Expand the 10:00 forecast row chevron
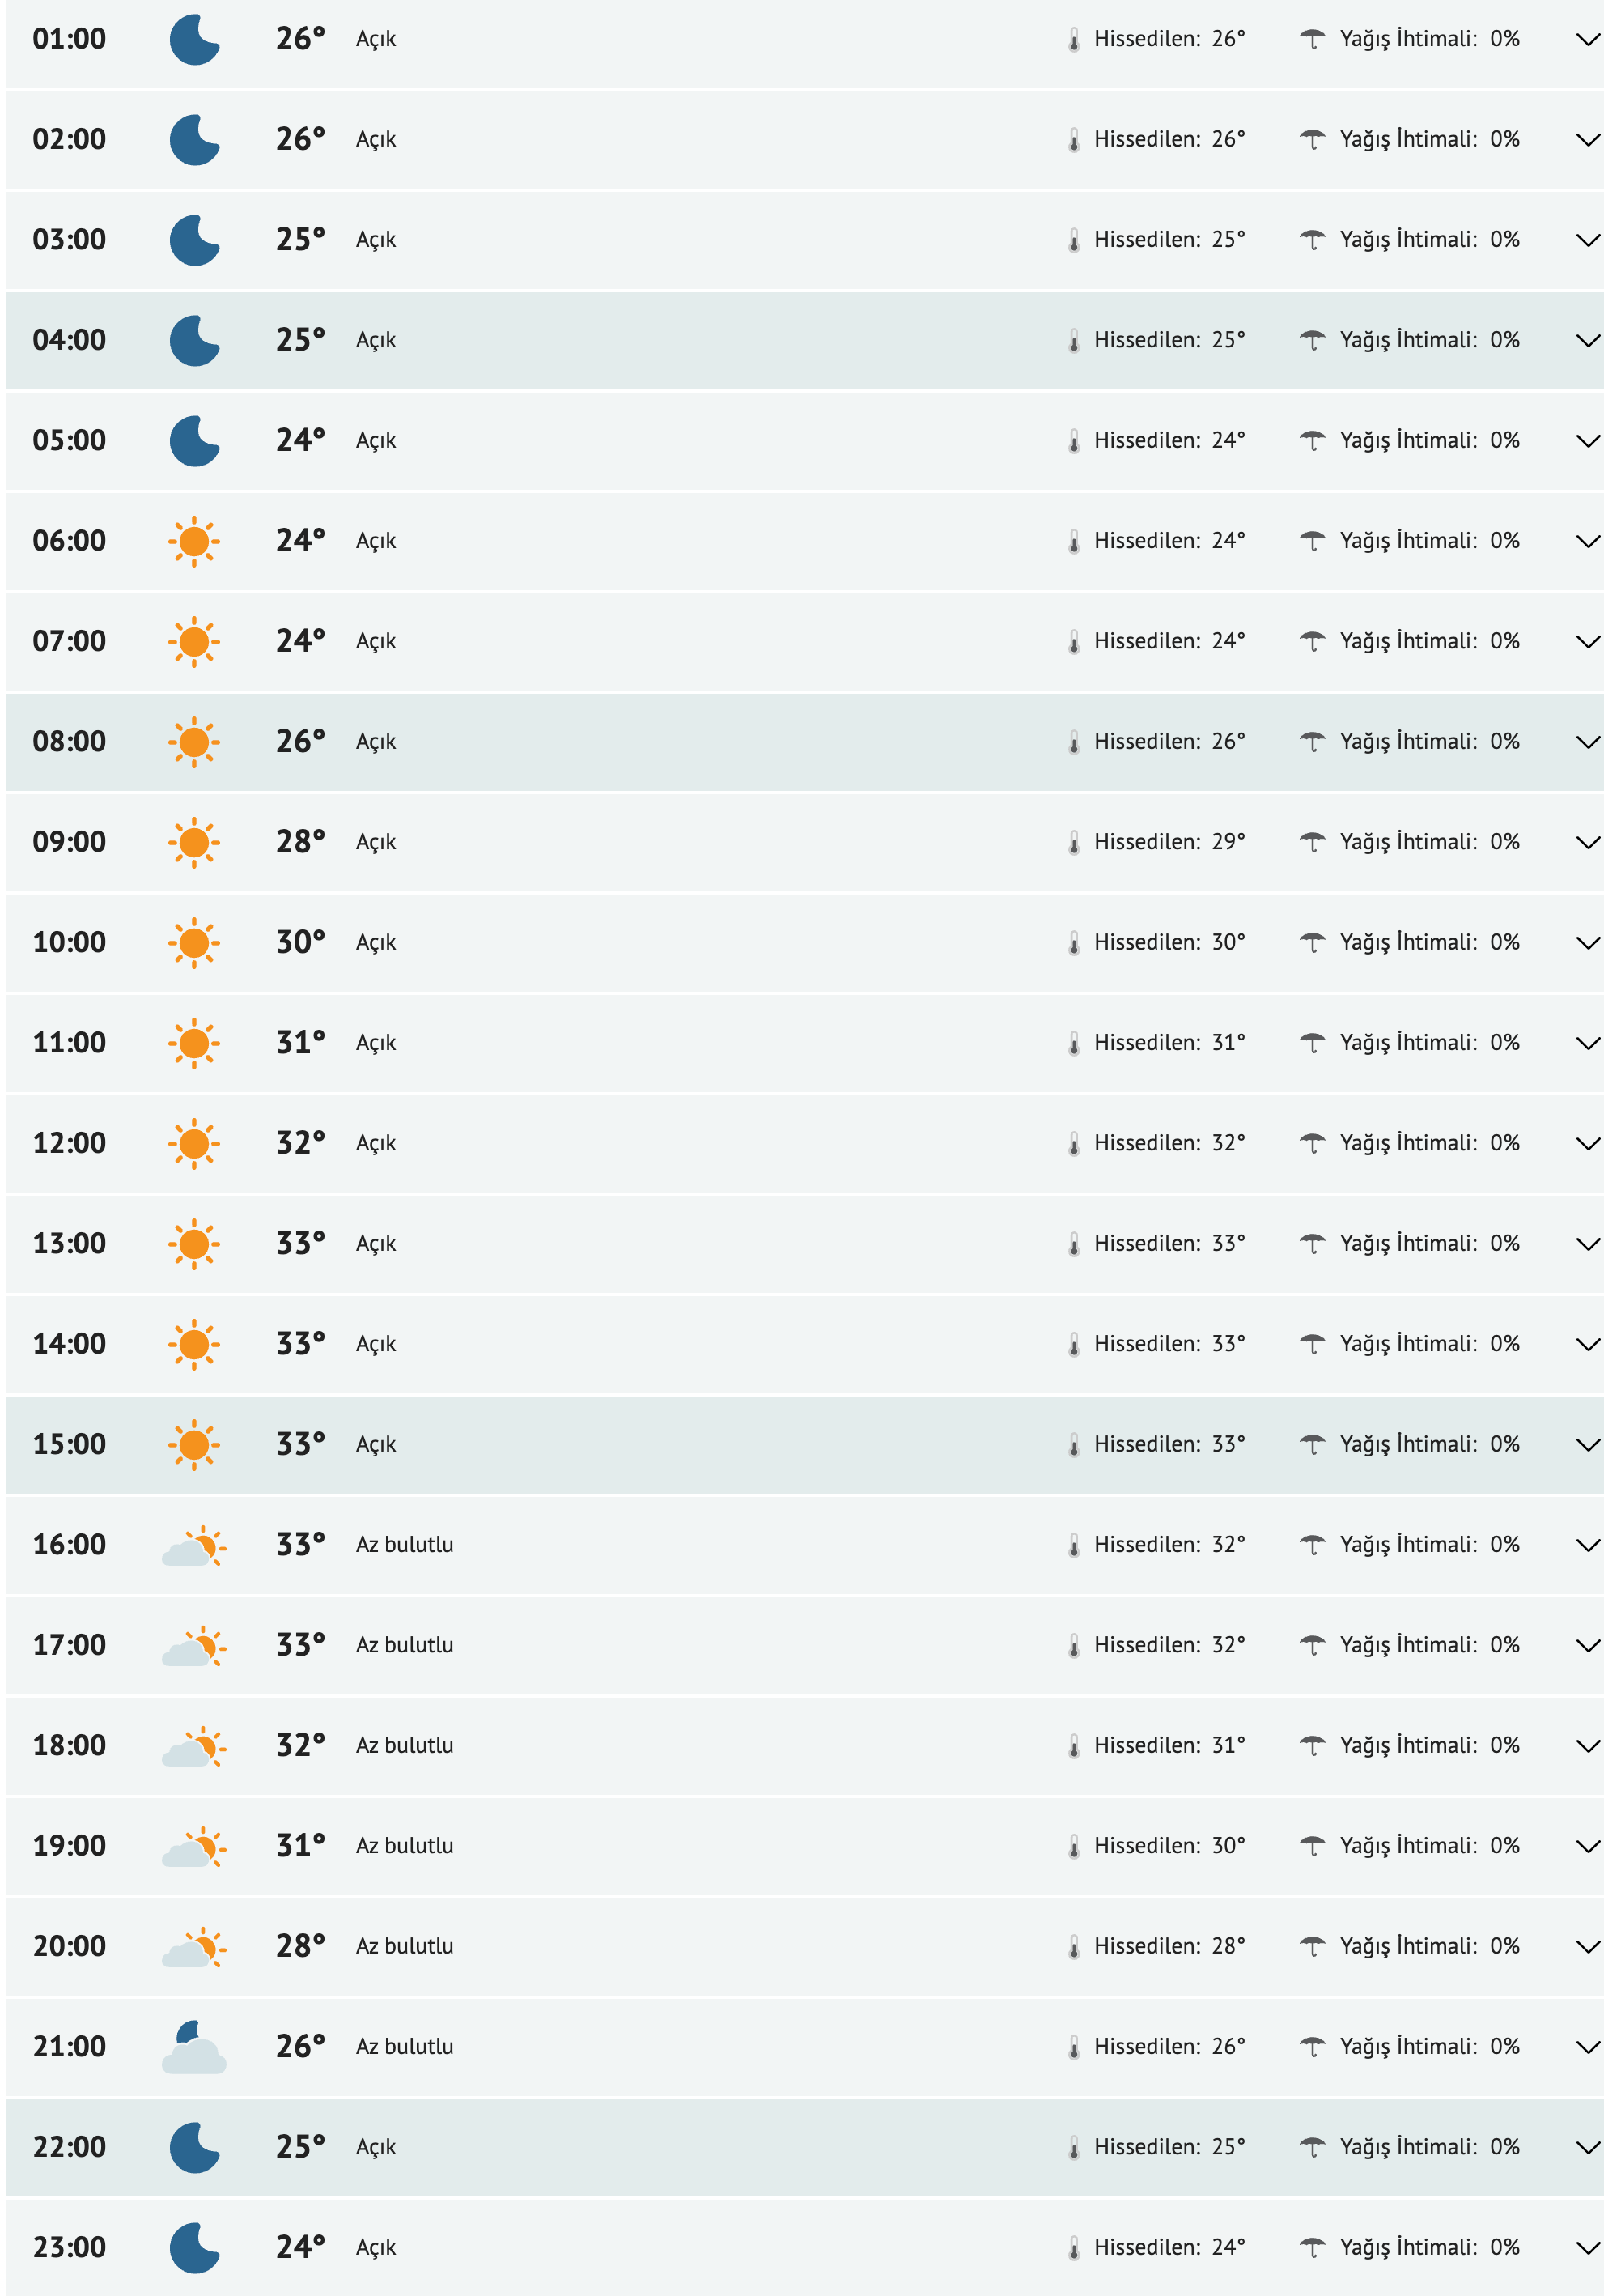Screen dimensions: 1604x2296 [1587, 943]
